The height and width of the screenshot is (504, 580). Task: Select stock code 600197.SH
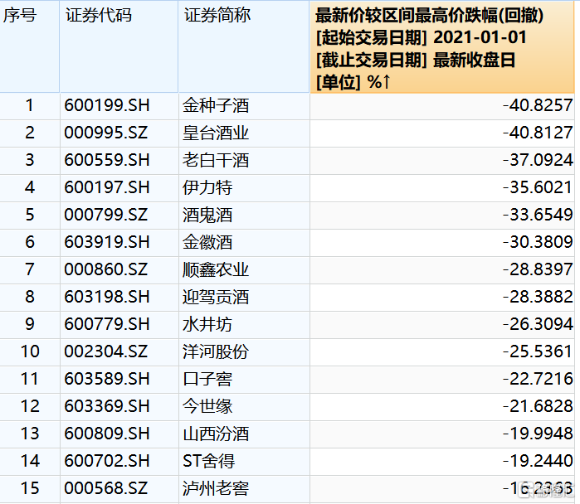point(107,187)
